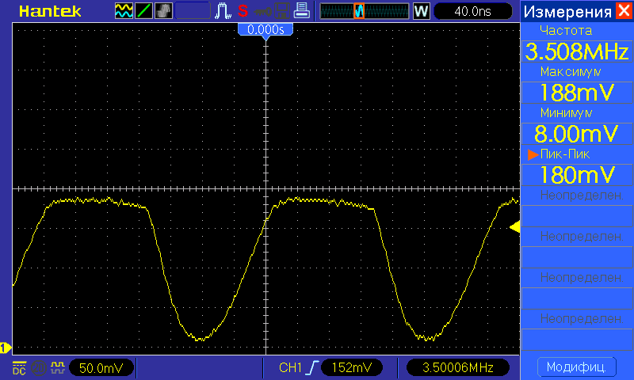634x380 pixels.
Task: Click the Модифиц button
Action: click(x=576, y=367)
